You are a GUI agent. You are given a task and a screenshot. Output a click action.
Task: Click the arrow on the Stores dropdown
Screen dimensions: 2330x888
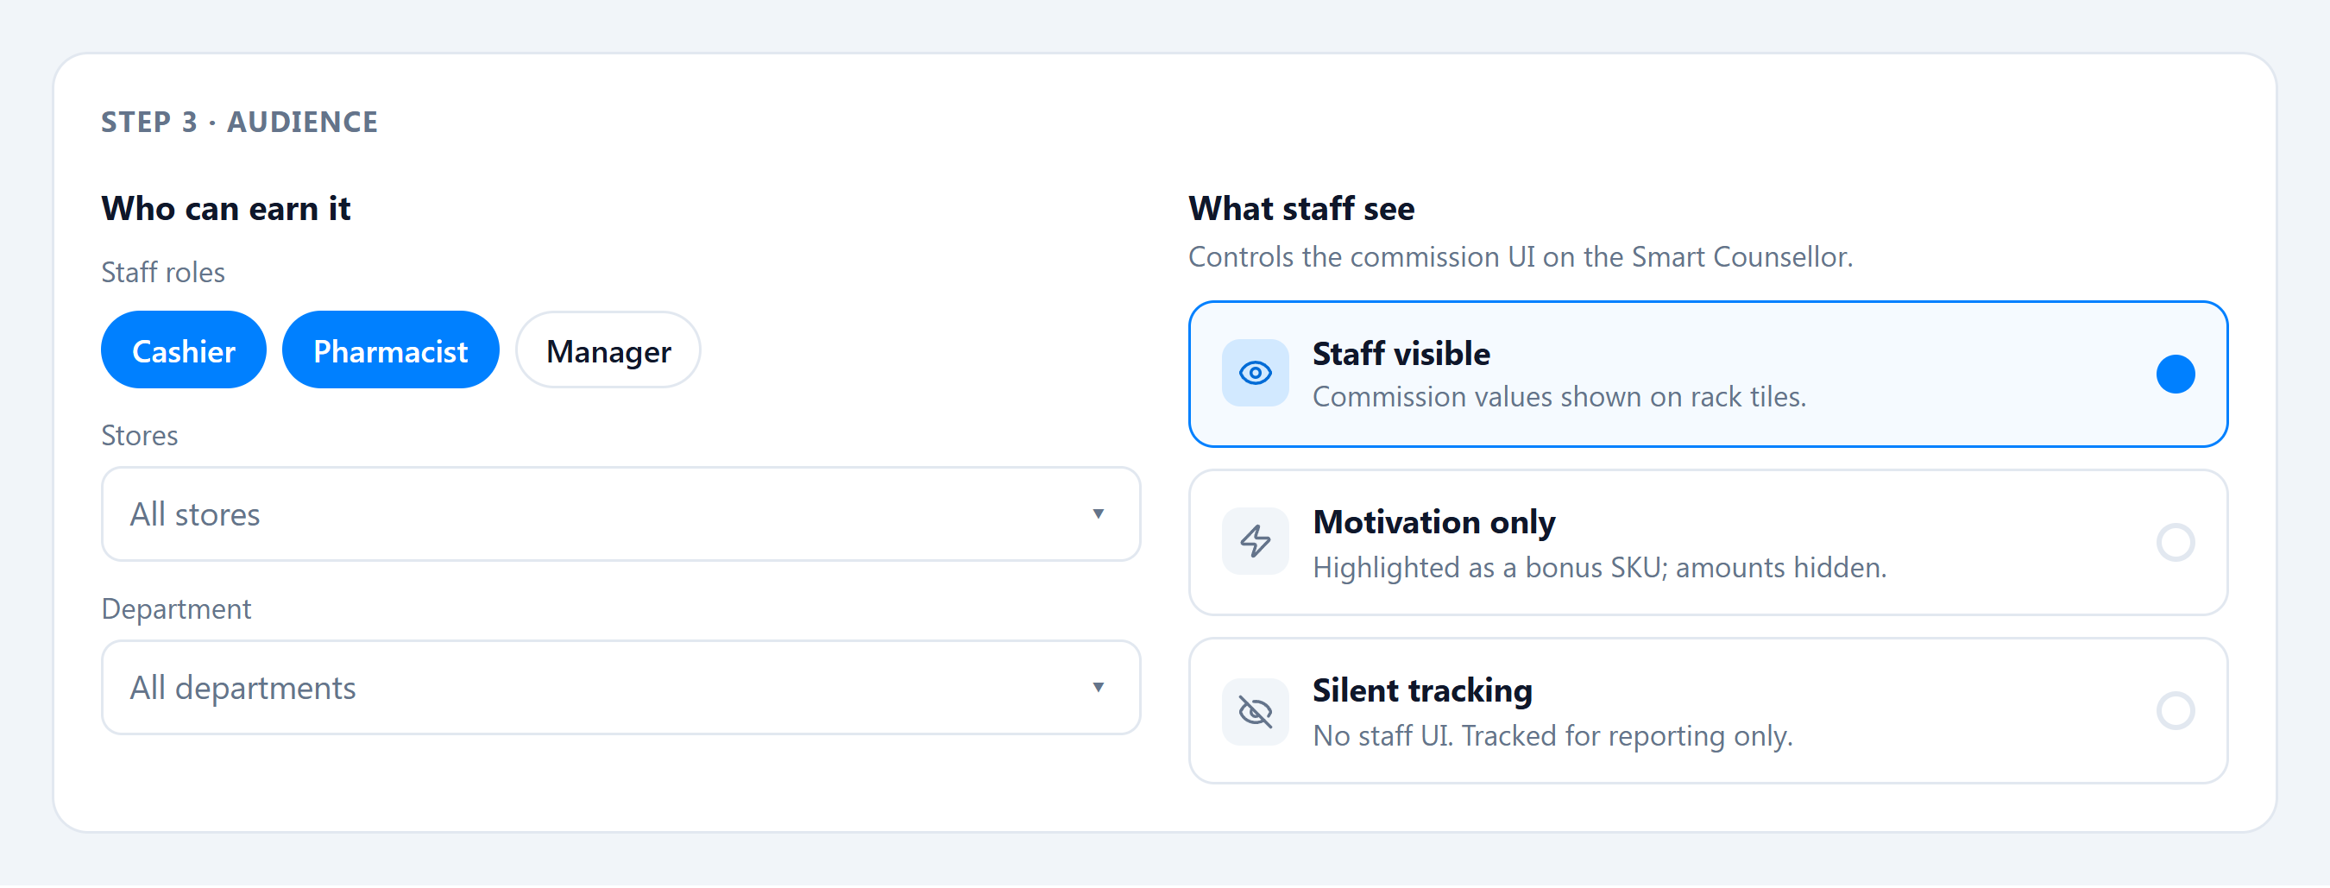click(x=1098, y=513)
